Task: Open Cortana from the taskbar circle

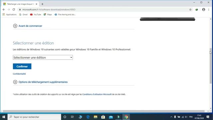Action: pos(65,117)
